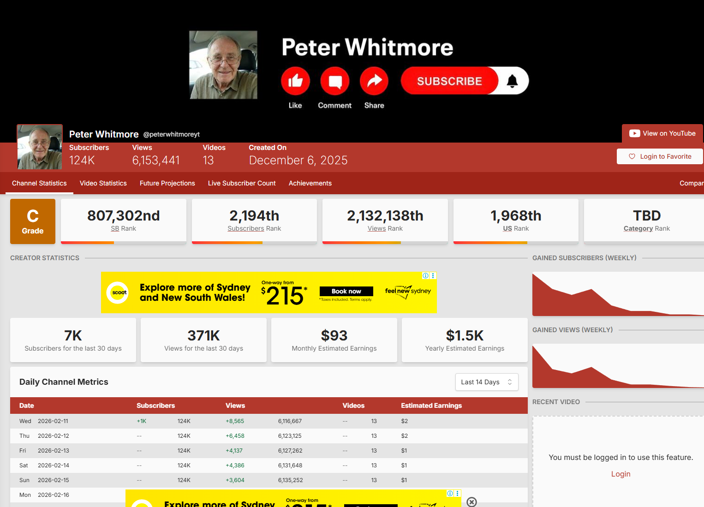Image resolution: width=704 pixels, height=507 pixels.
Task: Select the Live Subscriber Count tab
Action: [x=242, y=183]
